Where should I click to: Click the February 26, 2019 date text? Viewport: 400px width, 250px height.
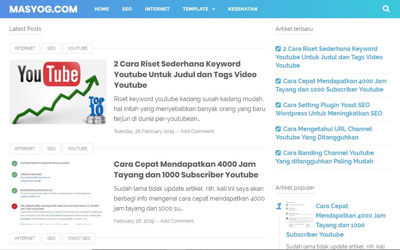coord(134,221)
